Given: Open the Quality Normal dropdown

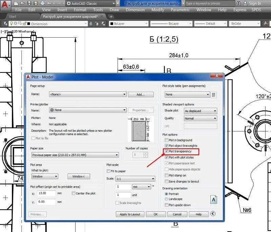Looking at the screenshot, I should click(201, 119).
